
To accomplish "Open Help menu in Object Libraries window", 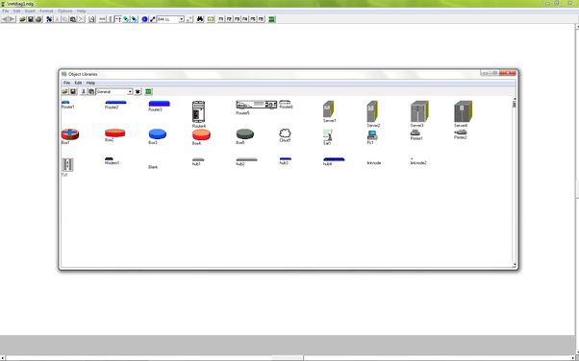I will click(x=90, y=83).
